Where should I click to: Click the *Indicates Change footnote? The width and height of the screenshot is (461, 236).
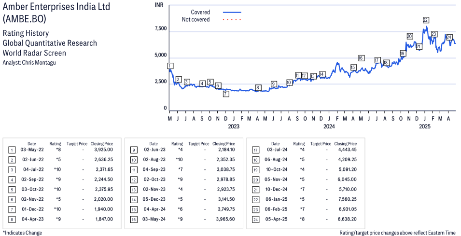tap(22, 233)
